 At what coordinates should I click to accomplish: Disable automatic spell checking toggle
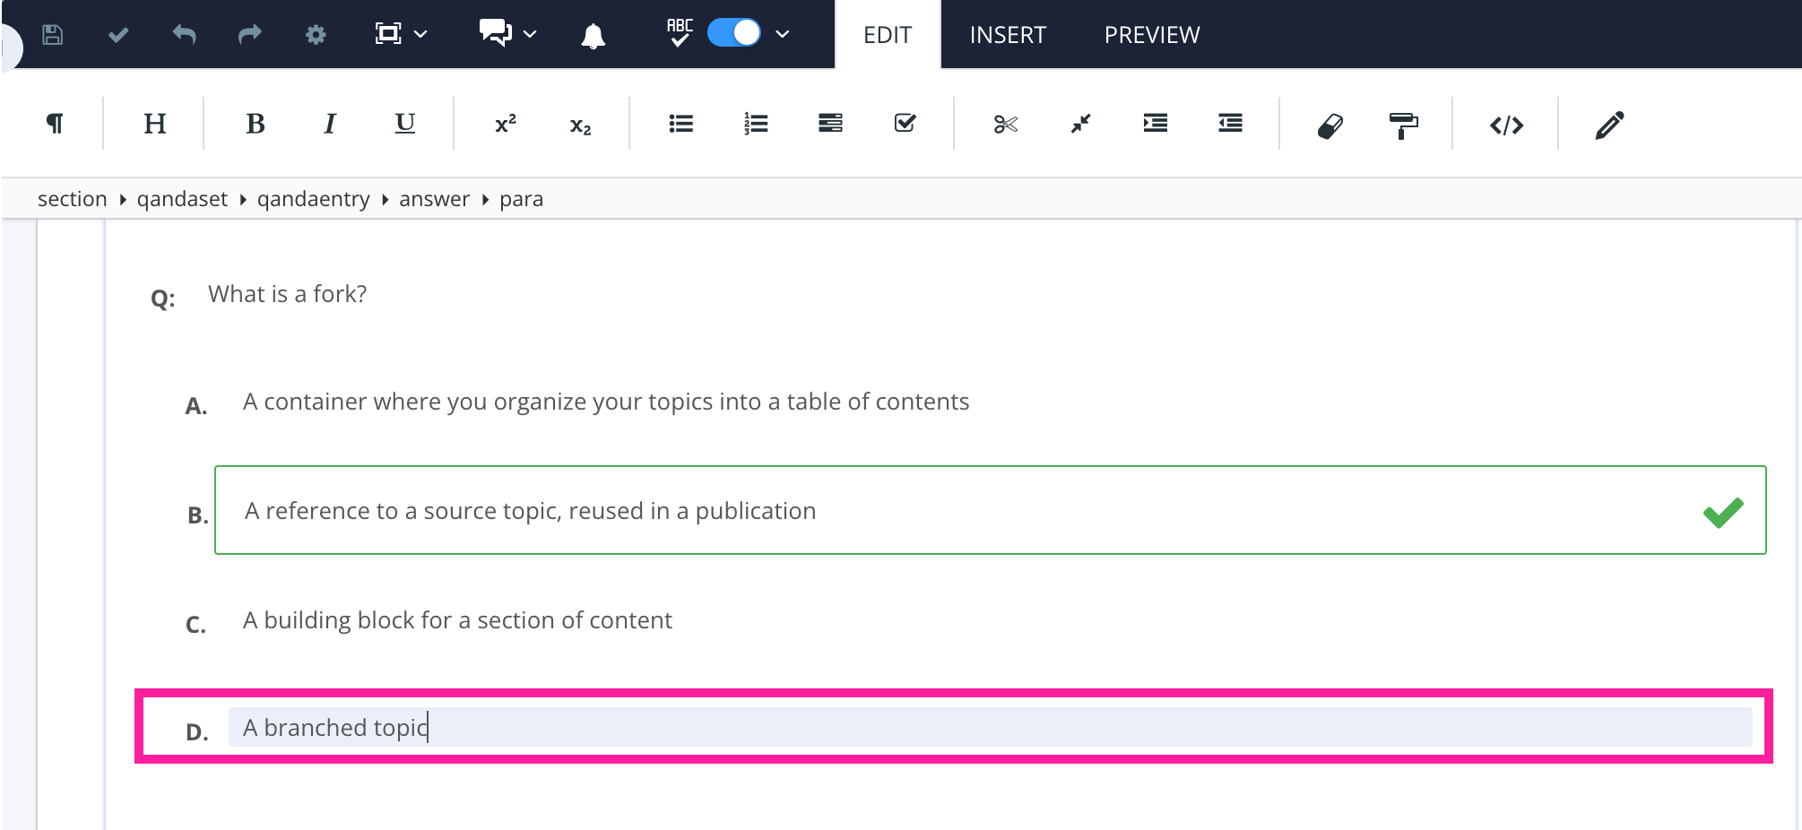(x=732, y=32)
